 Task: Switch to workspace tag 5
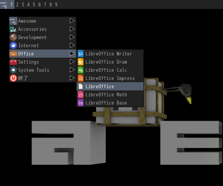[x=34, y=4]
